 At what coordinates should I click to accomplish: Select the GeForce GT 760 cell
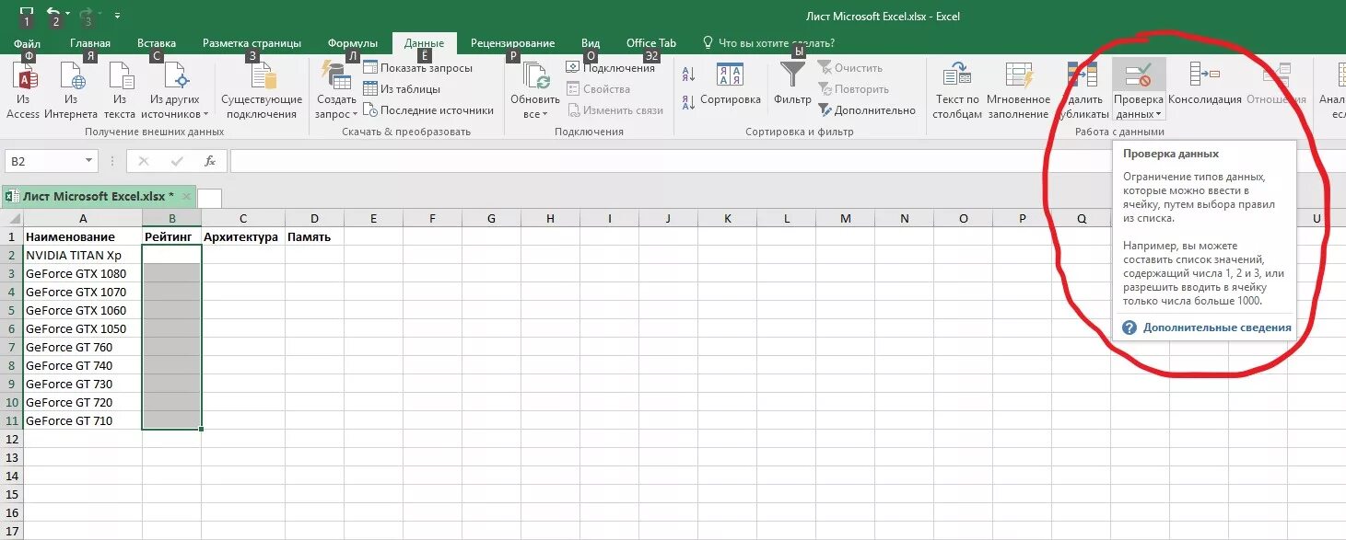[83, 347]
